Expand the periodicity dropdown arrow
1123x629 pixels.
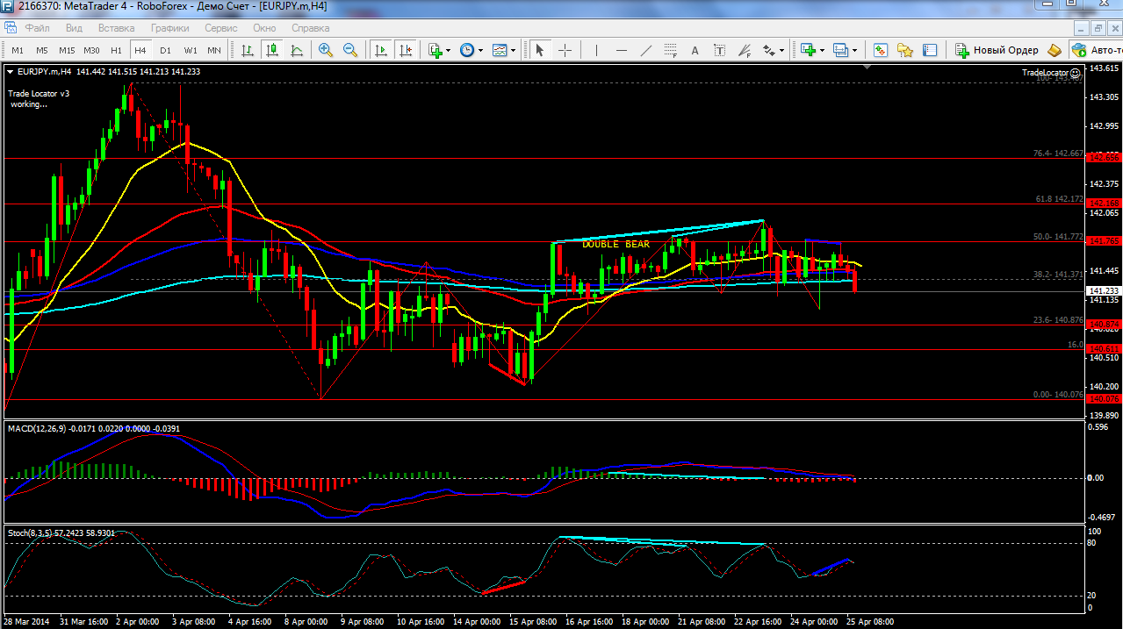point(479,50)
